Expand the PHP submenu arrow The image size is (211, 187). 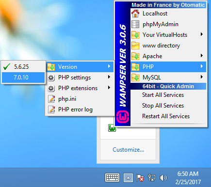click(202, 66)
